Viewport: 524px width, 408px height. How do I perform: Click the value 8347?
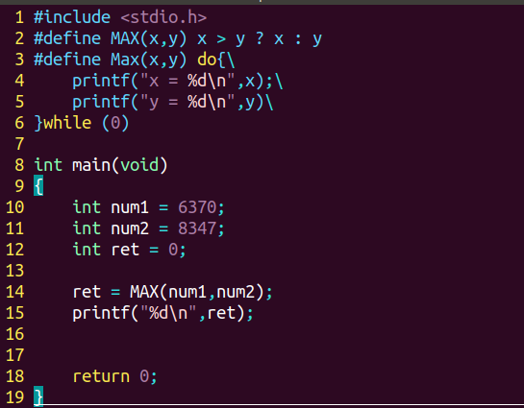[197, 228]
